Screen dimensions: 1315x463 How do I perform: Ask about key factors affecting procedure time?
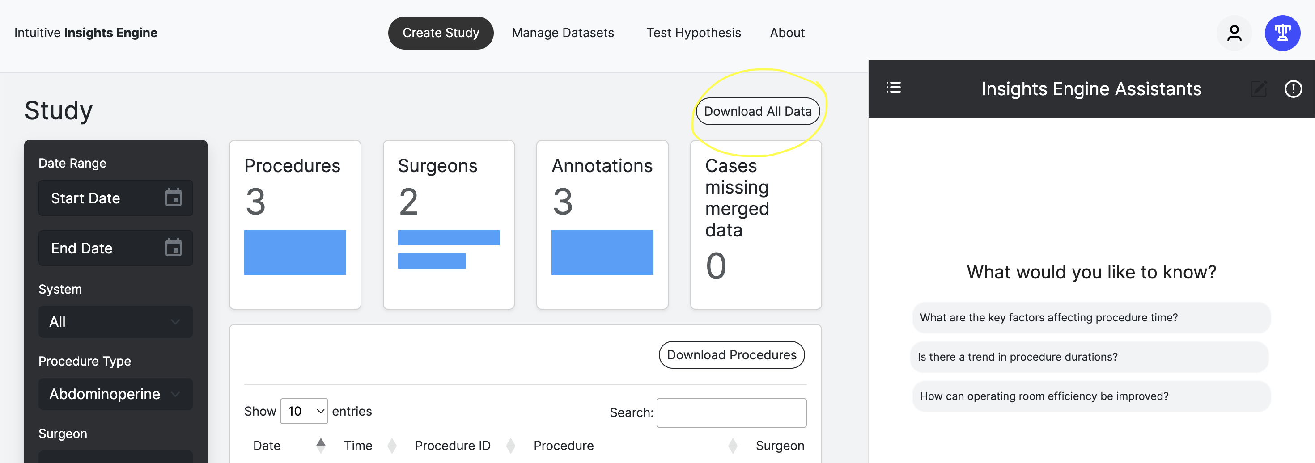pos(1091,318)
